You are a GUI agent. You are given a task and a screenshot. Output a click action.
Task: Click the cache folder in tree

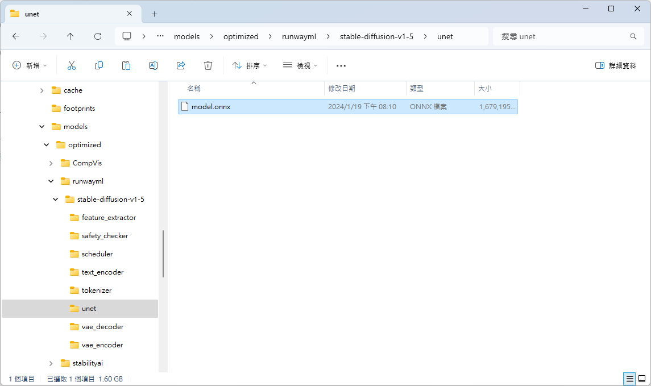tap(73, 90)
